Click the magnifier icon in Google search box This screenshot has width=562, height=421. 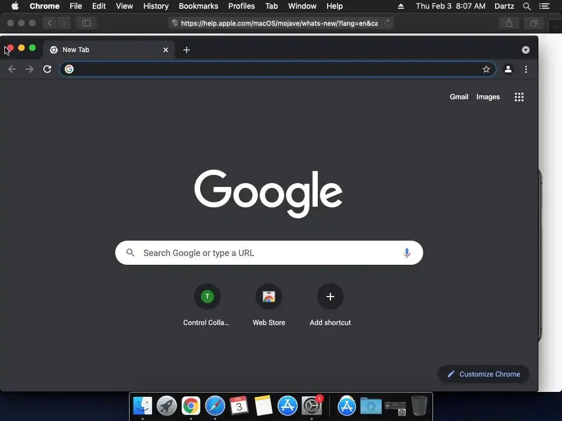click(131, 253)
